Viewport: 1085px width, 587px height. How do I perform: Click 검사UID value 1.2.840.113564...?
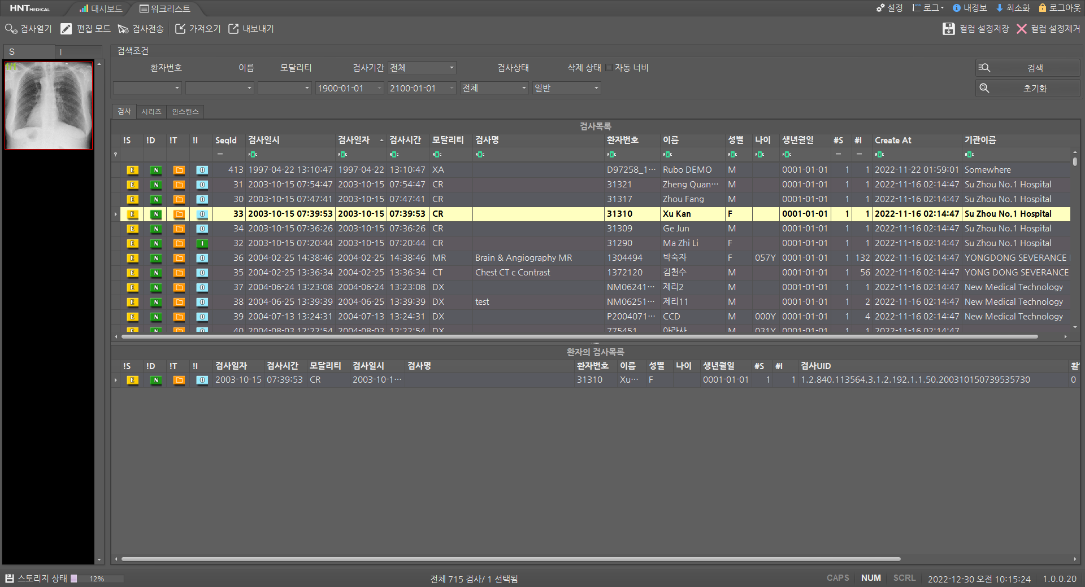tap(915, 380)
